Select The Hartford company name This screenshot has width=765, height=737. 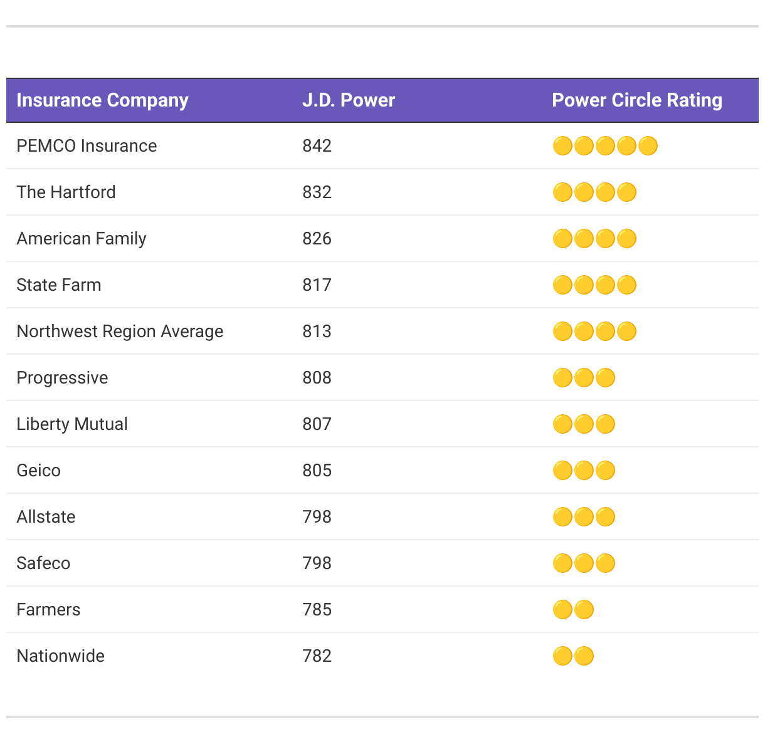coord(66,192)
